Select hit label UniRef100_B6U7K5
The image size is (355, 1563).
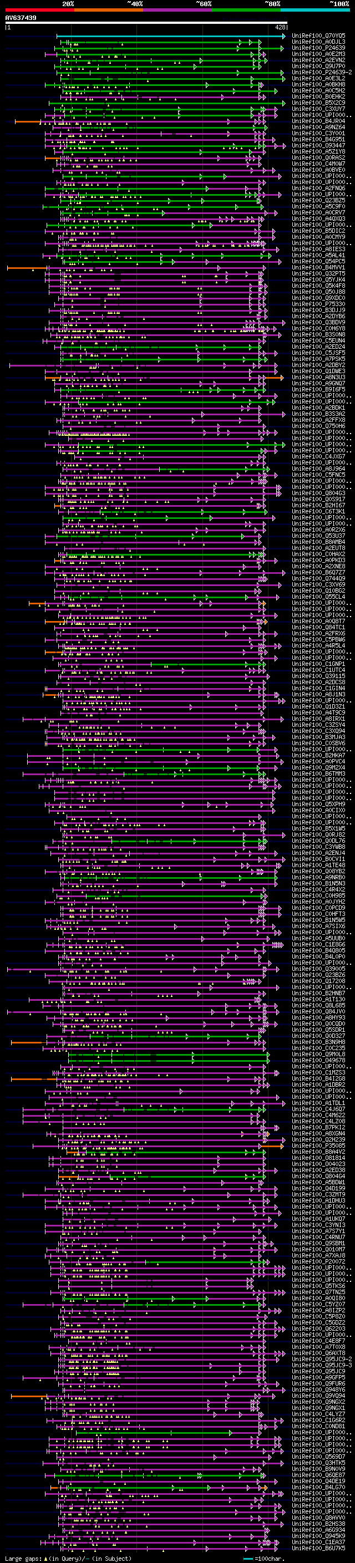(318, 1548)
